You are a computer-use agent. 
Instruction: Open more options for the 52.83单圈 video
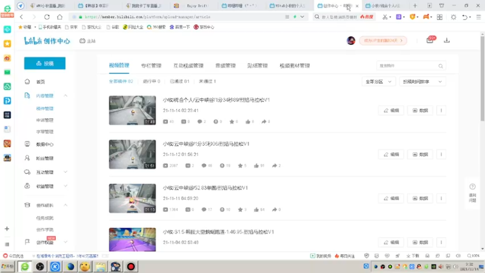[x=441, y=198]
